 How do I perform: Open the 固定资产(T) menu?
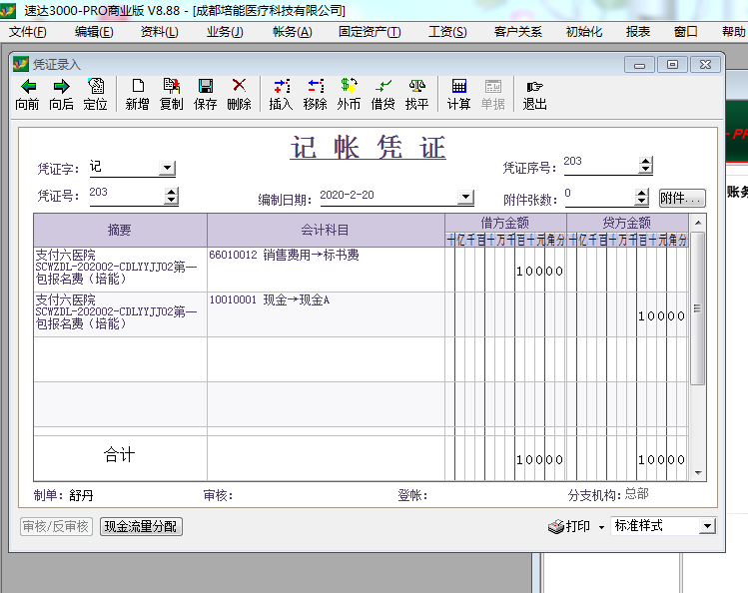[x=370, y=32]
